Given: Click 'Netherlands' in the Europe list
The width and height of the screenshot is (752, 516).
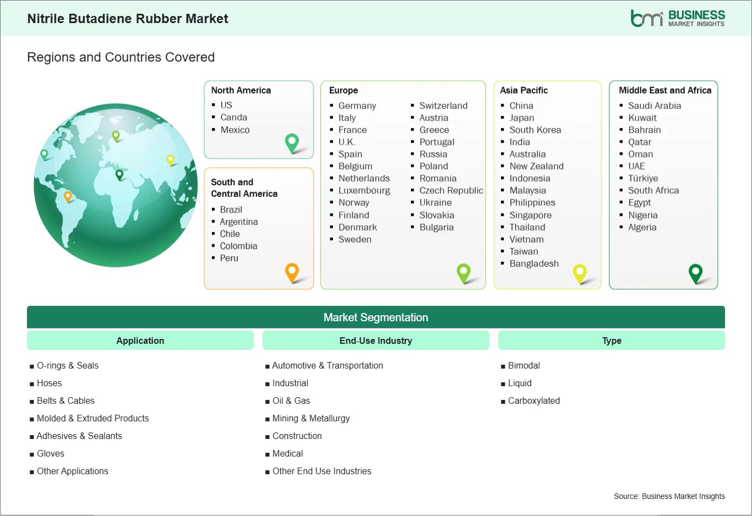Looking at the screenshot, I should click(364, 178).
